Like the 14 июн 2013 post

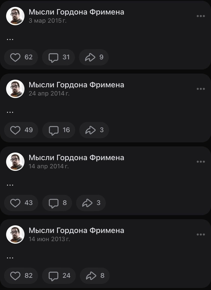[21, 276]
